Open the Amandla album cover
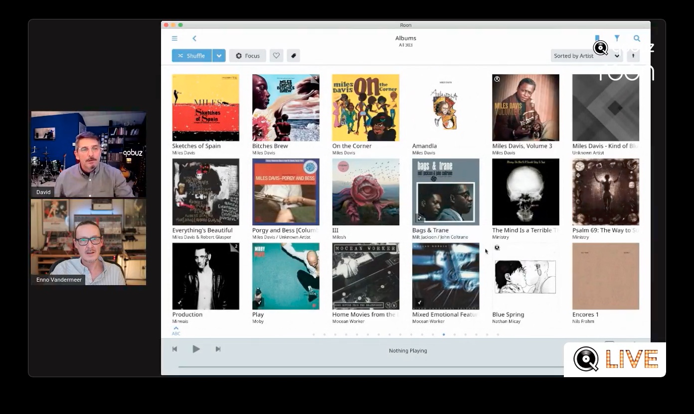Image resolution: width=694 pixels, height=414 pixels. [x=446, y=107]
